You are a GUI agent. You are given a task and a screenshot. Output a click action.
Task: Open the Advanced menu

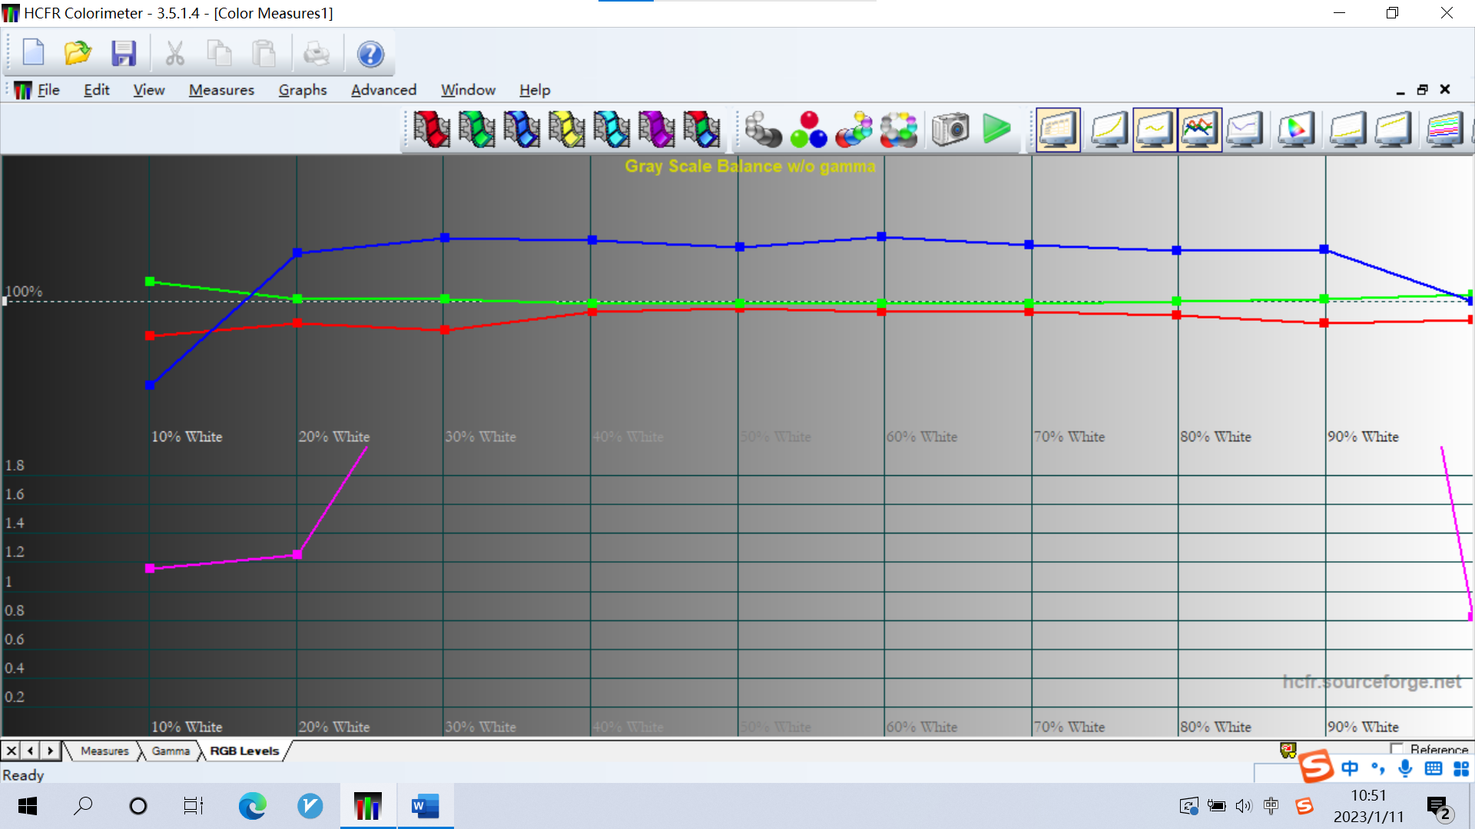tap(383, 90)
